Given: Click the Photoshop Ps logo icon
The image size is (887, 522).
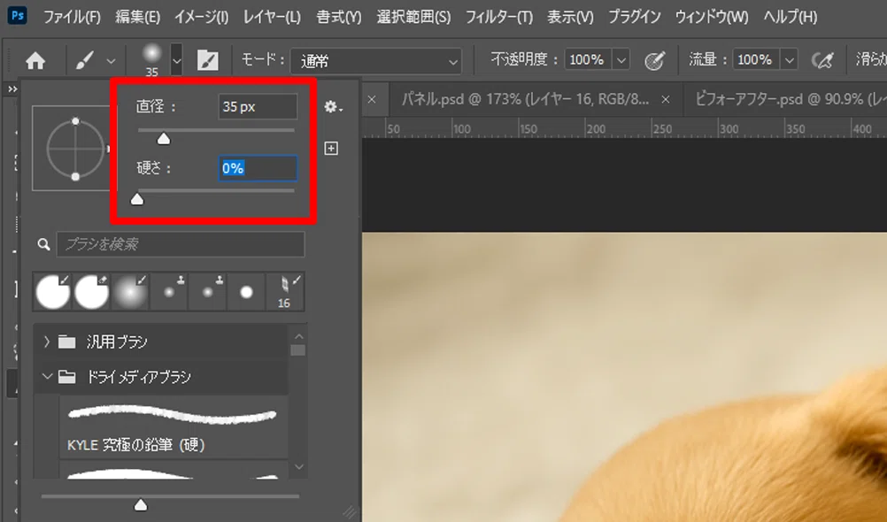Looking at the screenshot, I should tap(18, 16).
